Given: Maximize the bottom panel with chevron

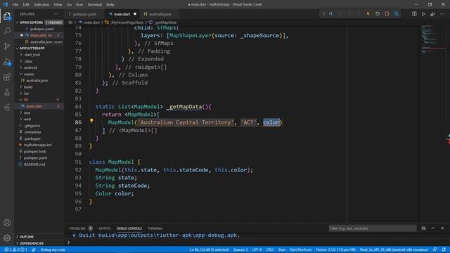Looking at the screenshot, I should point(433,228).
